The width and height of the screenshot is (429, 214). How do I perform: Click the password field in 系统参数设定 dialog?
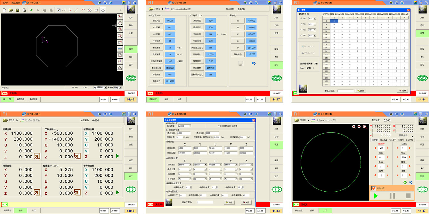205,202
